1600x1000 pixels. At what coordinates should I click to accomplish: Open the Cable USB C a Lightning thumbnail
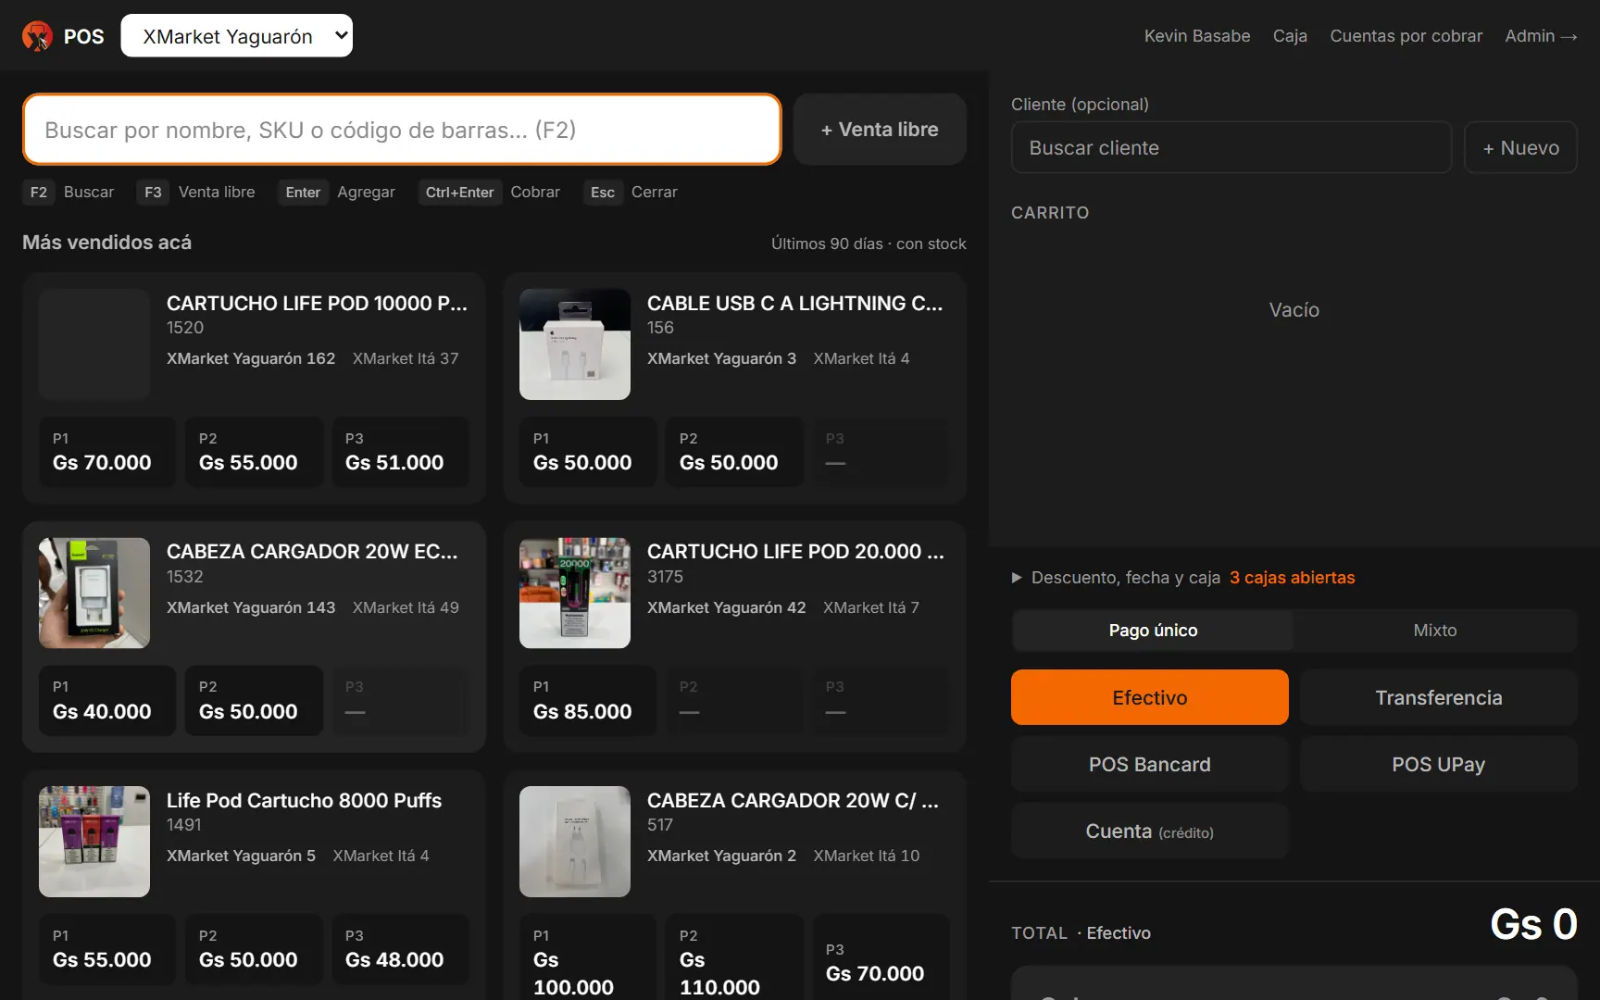tap(575, 344)
